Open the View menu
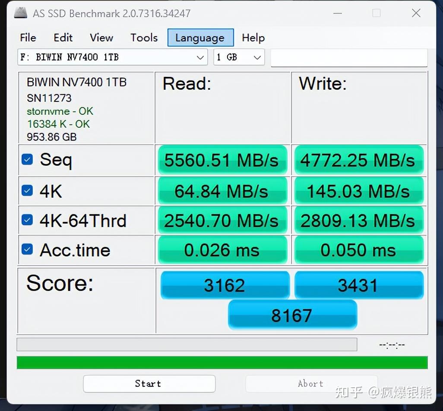The image size is (443, 411). [101, 38]
